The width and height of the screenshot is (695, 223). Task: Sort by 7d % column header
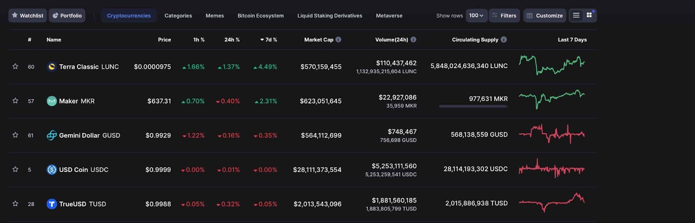click(x=268, y=39)
